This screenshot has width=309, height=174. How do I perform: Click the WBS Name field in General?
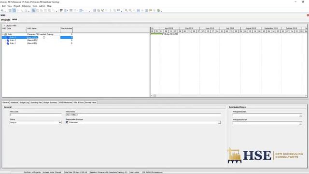(143, 115)
